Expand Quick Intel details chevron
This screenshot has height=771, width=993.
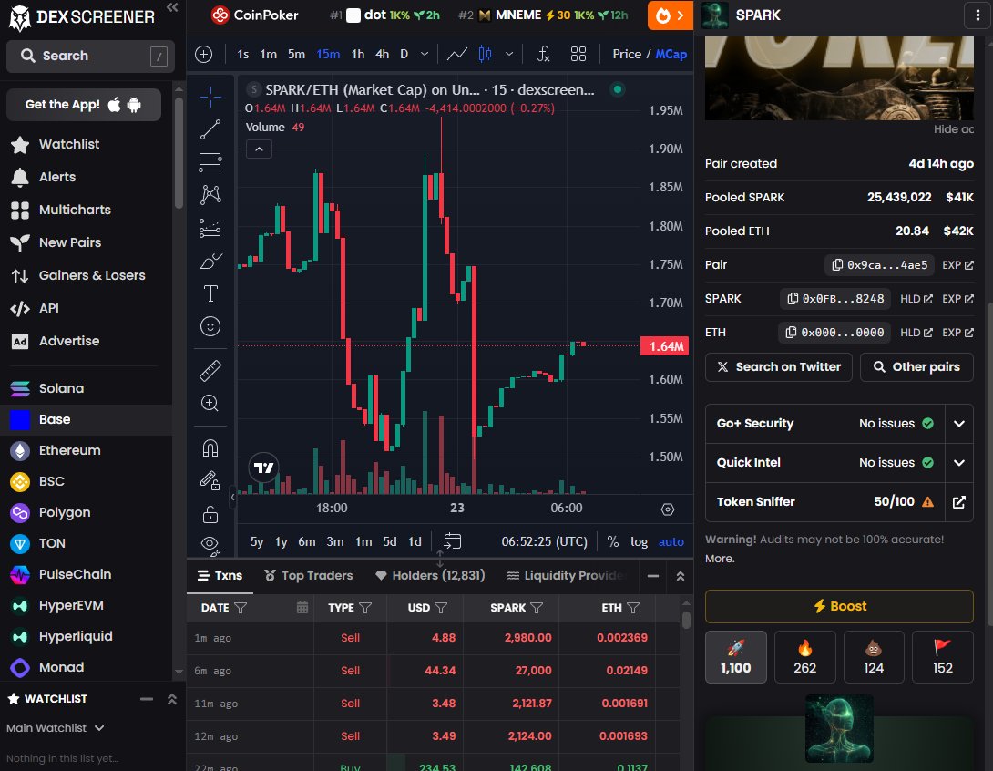[958, 463]
